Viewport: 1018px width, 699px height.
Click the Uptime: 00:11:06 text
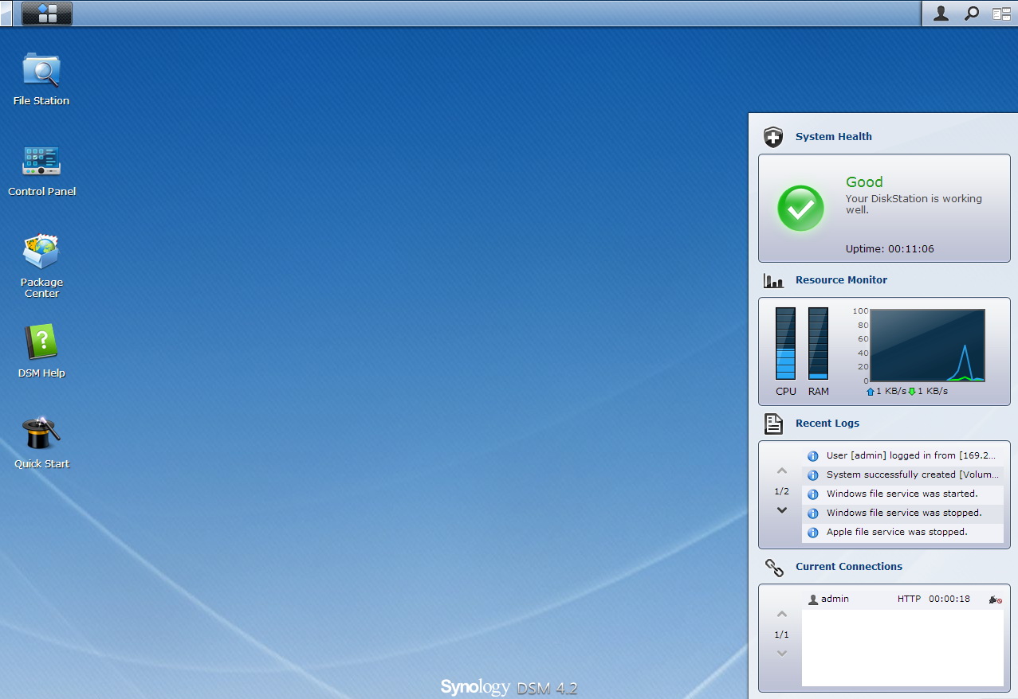point(890,249)
